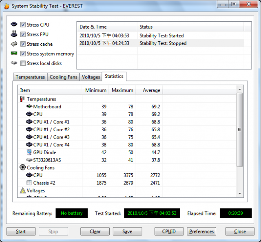This screenshot has height=242, width=261.
Task: Click the Chassis #2 case icon
Action: point(29,183)
